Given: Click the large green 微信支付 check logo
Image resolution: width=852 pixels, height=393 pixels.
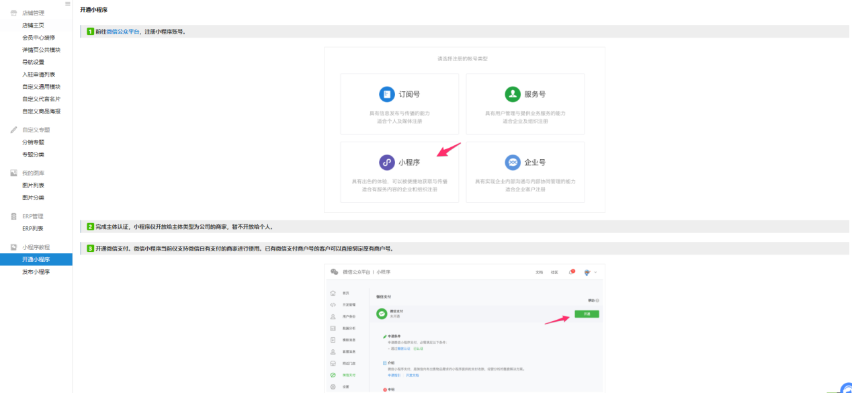Looking at the screenshot, I should point(382,314).
